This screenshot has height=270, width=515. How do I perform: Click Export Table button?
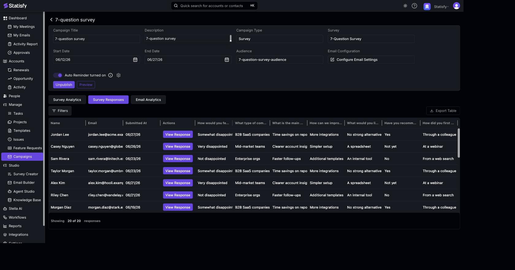443,111
